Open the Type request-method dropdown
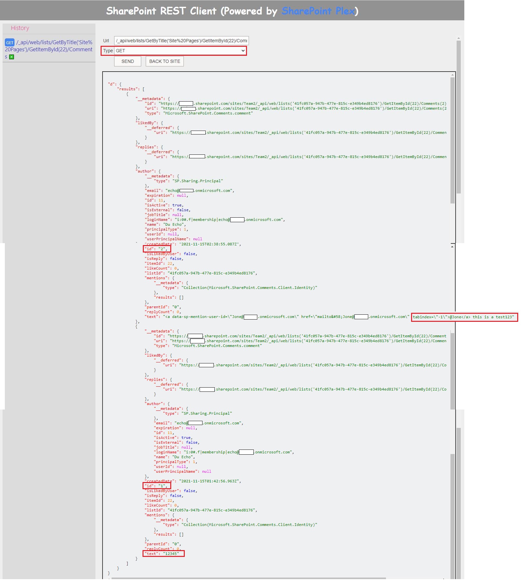Screen dimensions: 523x583 click(x=181, y=51)
